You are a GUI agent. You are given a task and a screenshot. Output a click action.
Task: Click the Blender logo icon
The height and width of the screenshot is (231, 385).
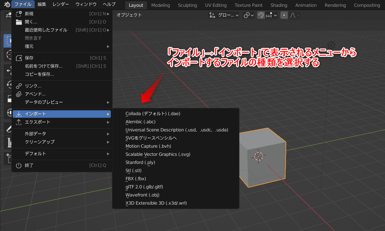tap(7, 4)
